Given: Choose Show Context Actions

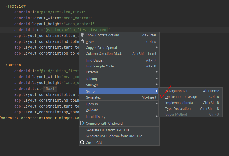Looking at the screenshot, I should pos(119,35).
